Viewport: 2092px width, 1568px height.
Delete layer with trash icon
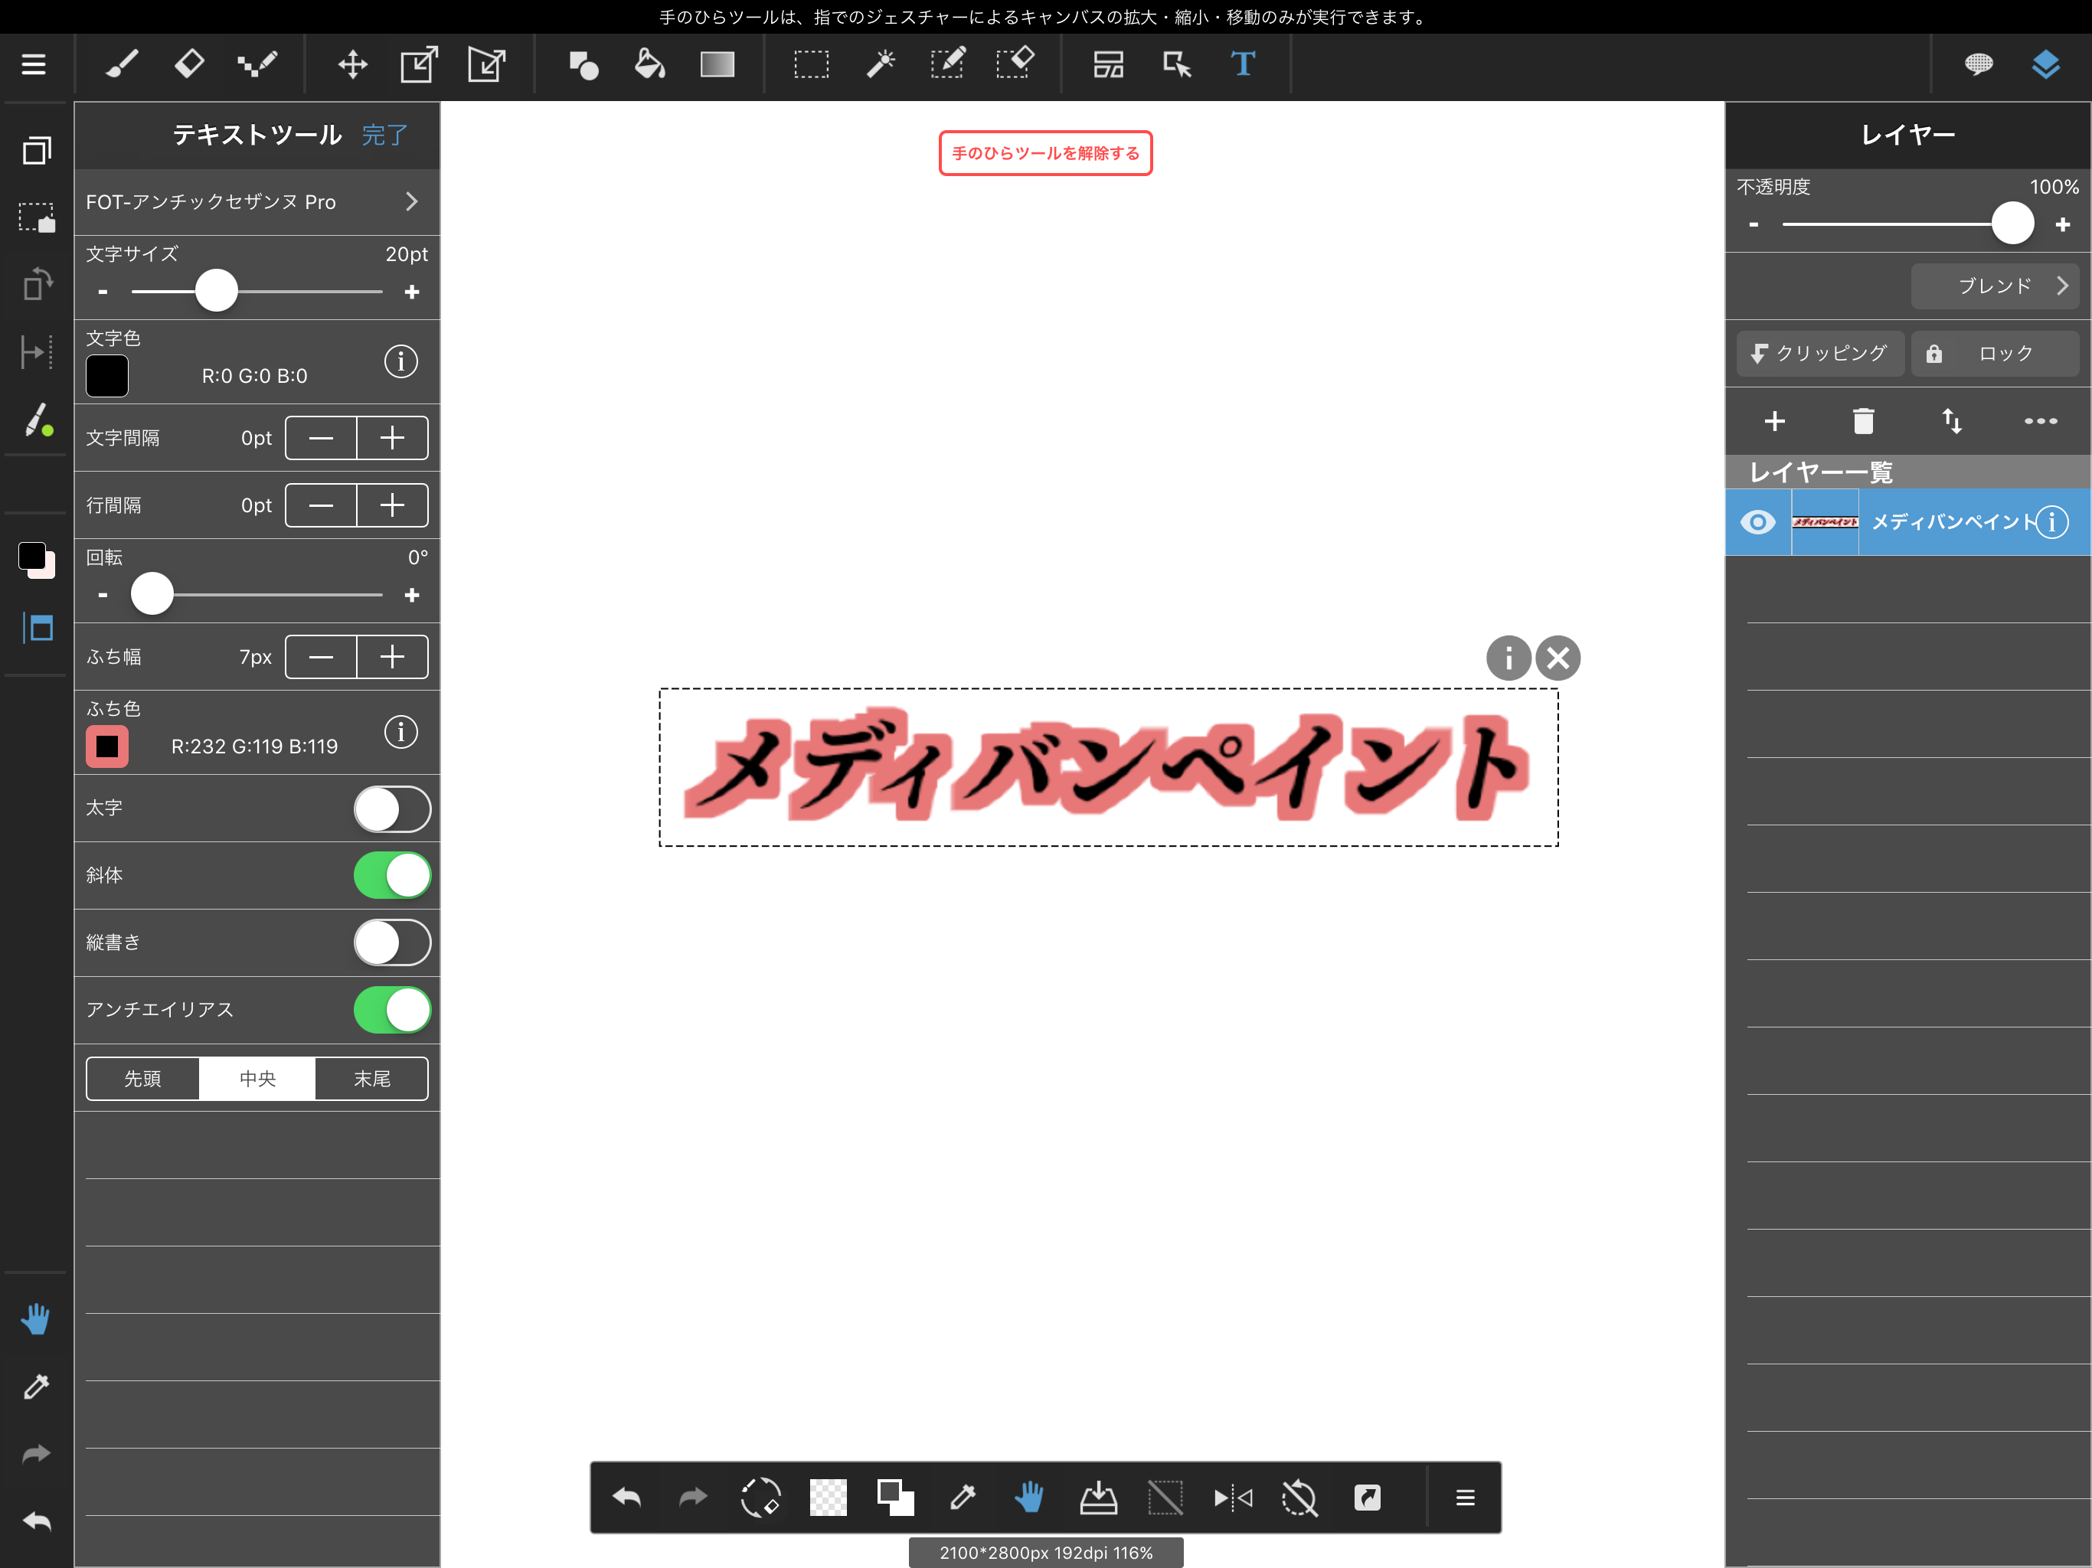(x=1863, y=421)
